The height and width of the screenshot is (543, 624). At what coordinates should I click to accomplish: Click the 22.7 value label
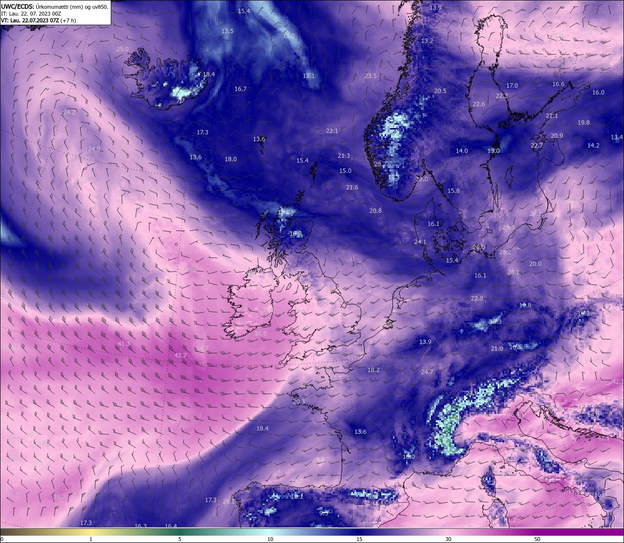click(x=537, y=146)
